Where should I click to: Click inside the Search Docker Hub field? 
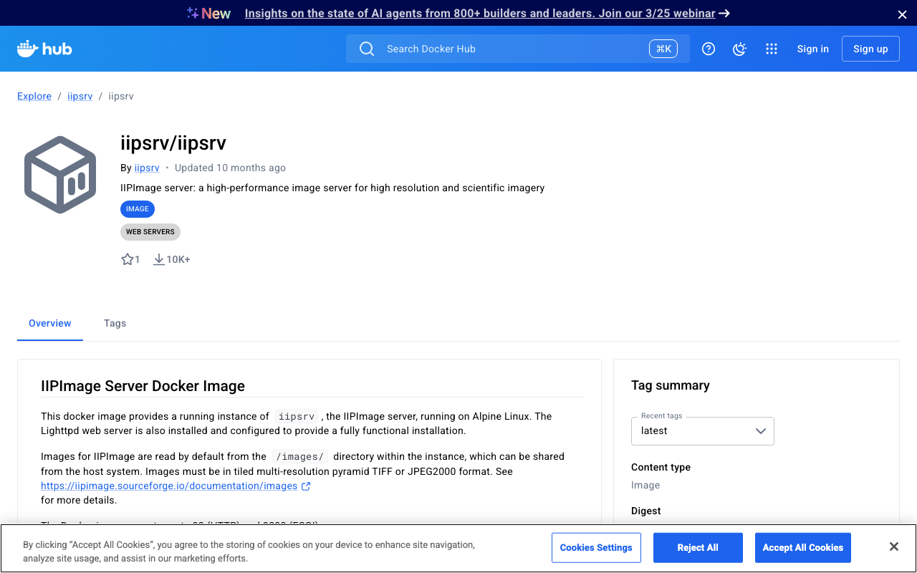501,49
